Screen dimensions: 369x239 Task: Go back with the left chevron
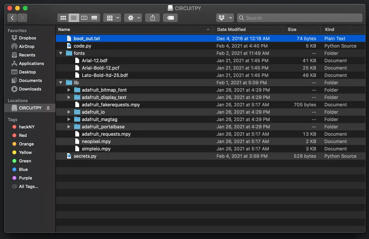(12, 18)
